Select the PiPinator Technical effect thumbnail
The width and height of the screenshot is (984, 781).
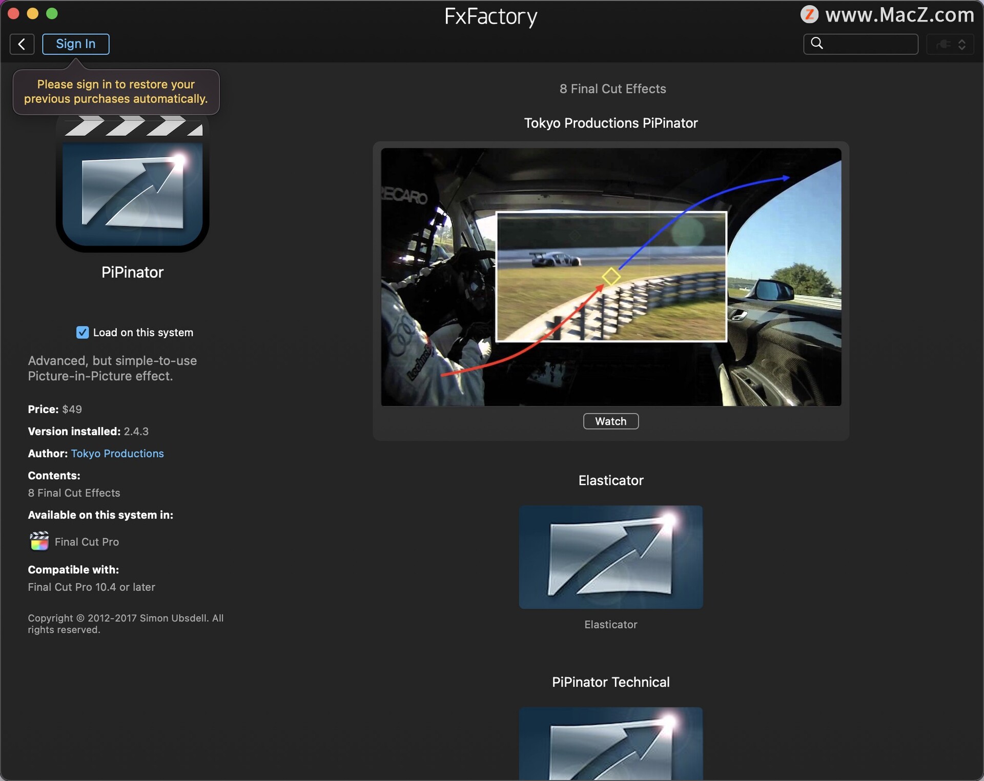point(610,743)
